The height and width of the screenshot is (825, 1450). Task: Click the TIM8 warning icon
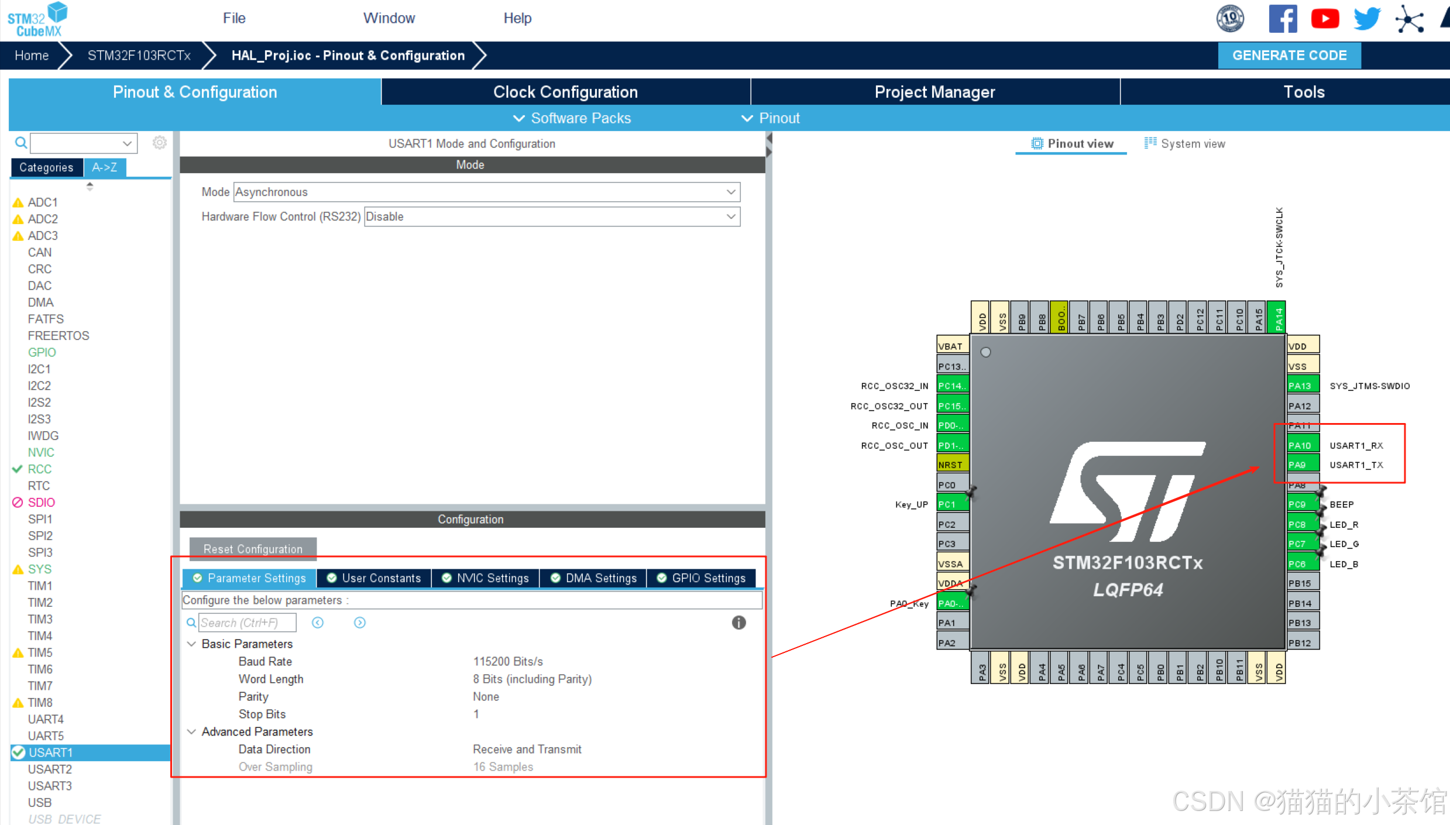[18, 703]
